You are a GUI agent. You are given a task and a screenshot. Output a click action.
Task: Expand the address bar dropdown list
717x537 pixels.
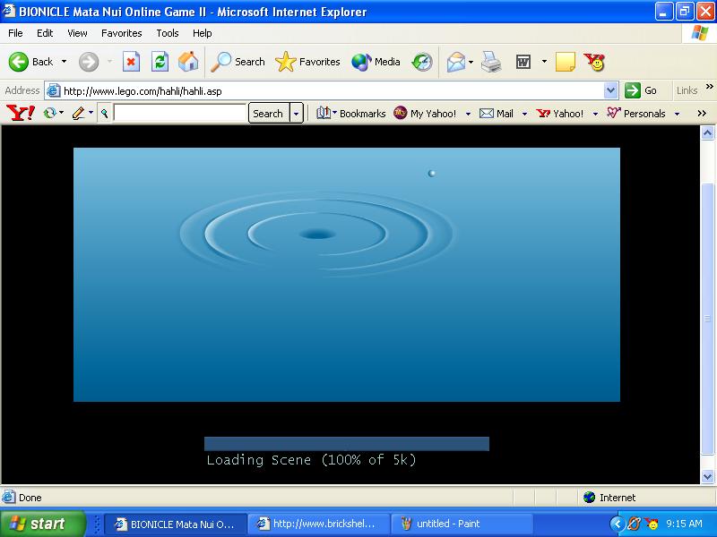point(611,91)
